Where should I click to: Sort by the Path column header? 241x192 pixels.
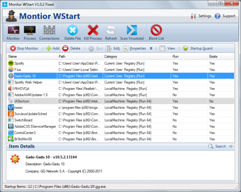coord(80,57)
